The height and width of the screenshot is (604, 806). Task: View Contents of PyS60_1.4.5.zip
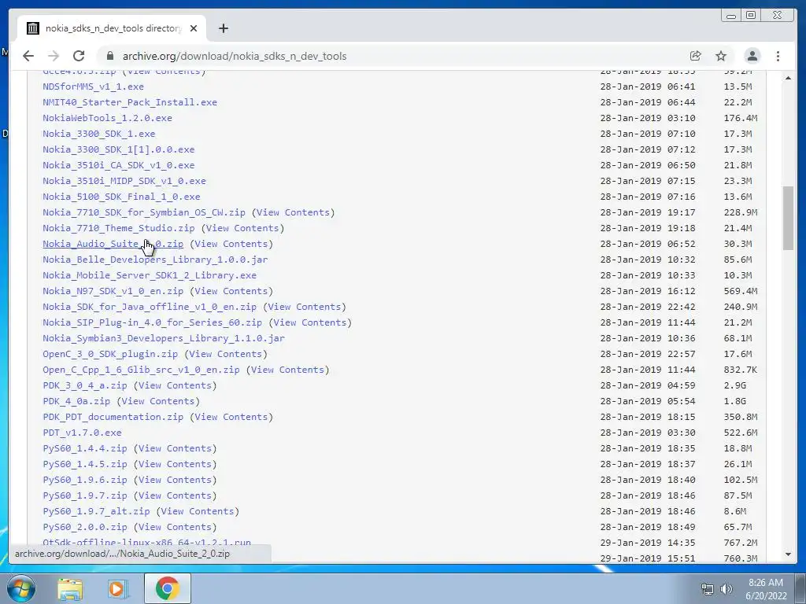coord(175,464)
